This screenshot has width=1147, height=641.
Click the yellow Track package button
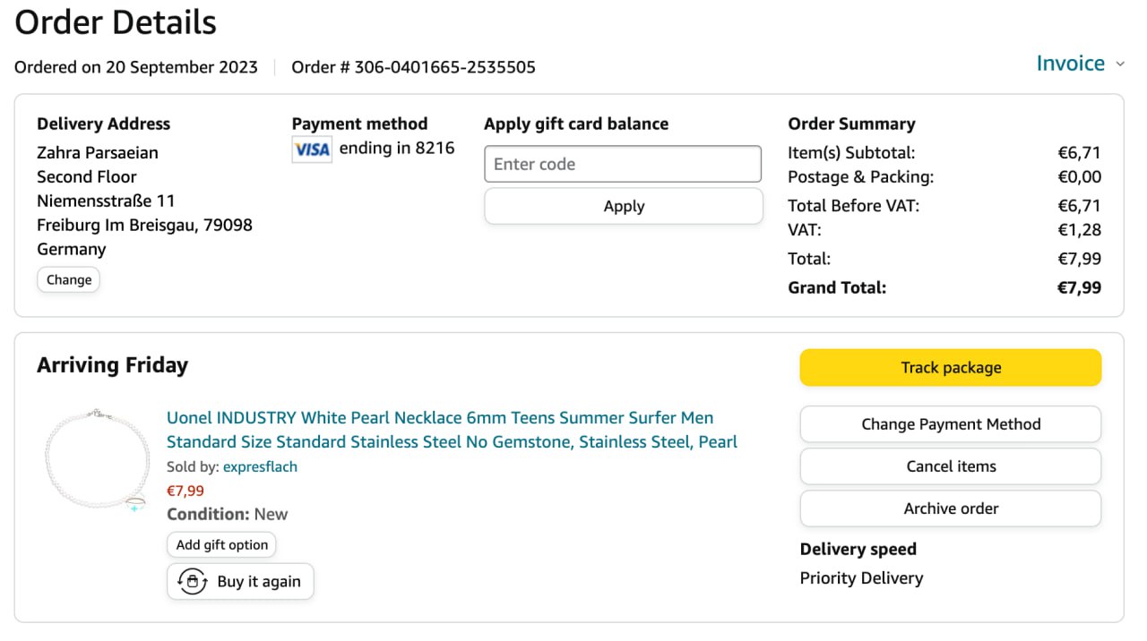(950, 367)
